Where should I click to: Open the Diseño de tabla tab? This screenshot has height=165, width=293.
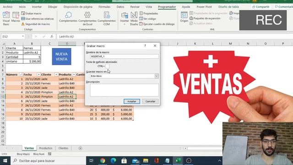(x=228, y=7)
